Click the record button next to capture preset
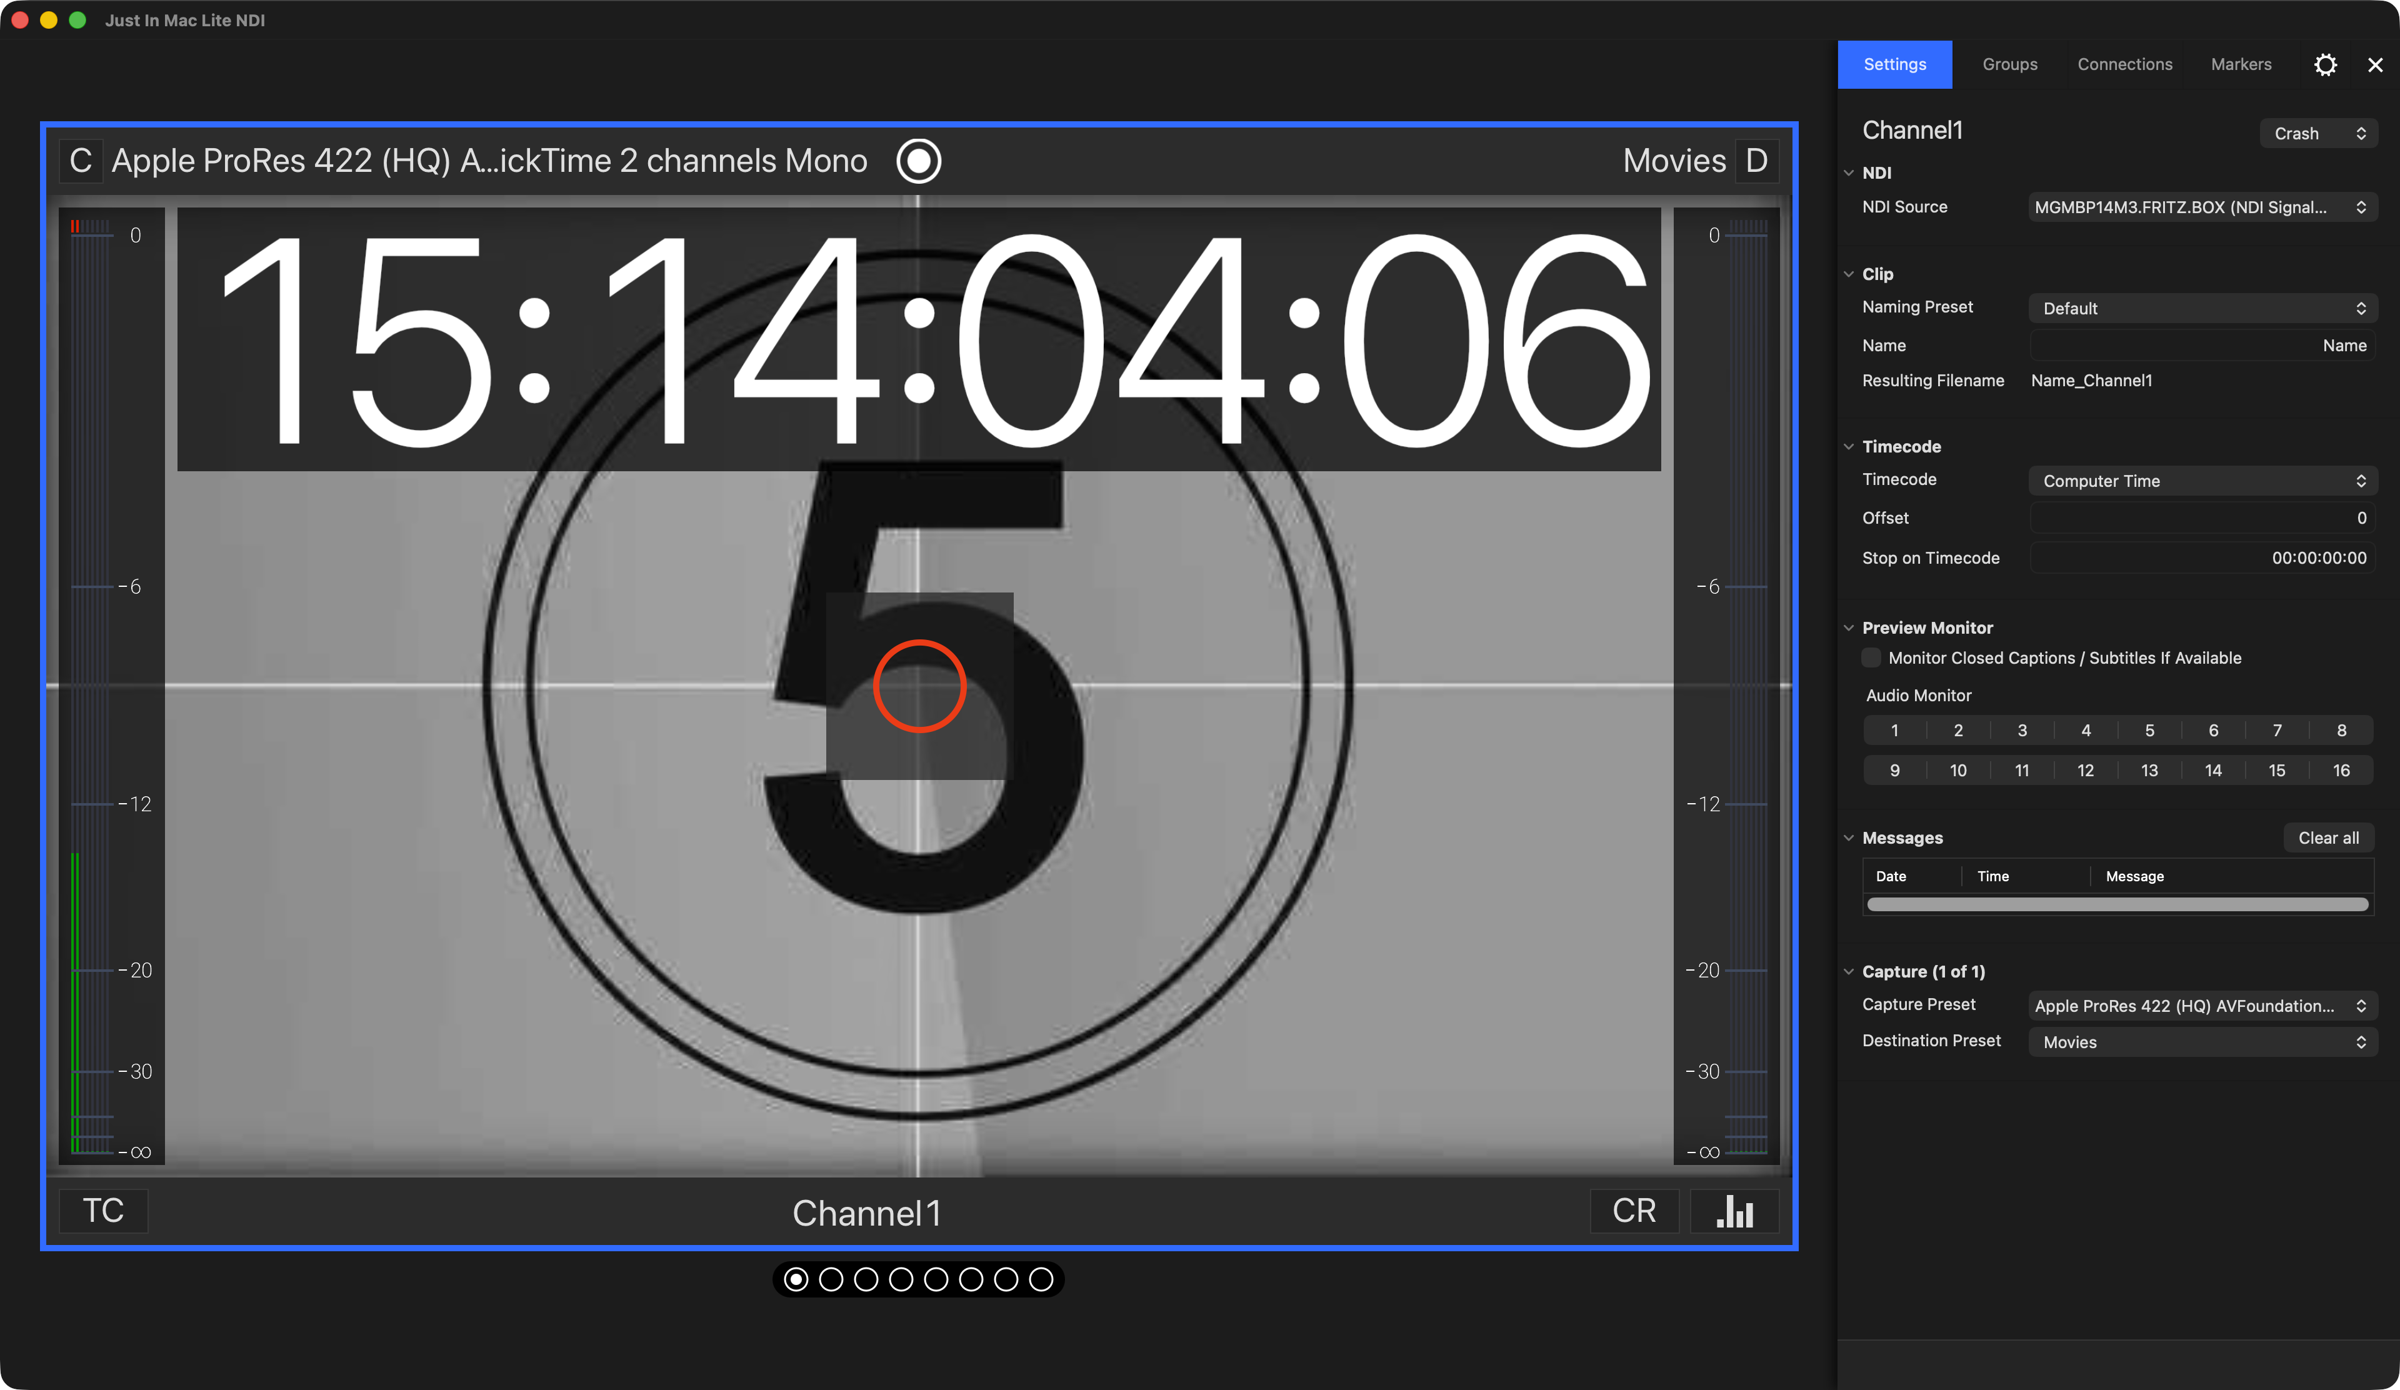 [918, 161]
